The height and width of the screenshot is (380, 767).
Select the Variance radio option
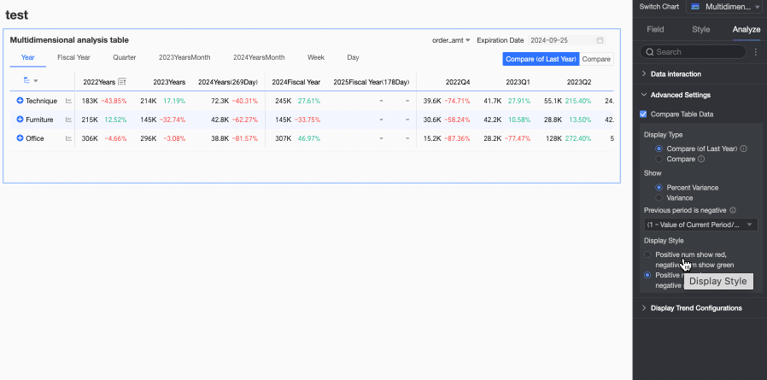(x=659, y=197)
